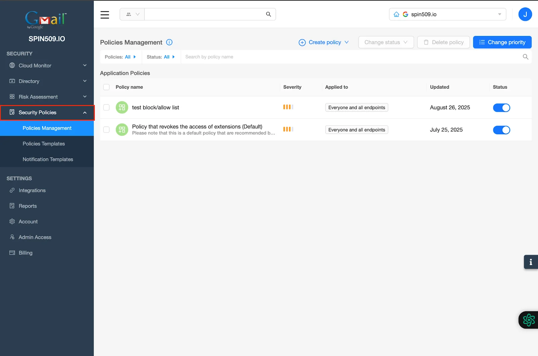This screenshot has width=538, height=356.
Task: Select Directory in the sidebar
Action: point(29,81)
